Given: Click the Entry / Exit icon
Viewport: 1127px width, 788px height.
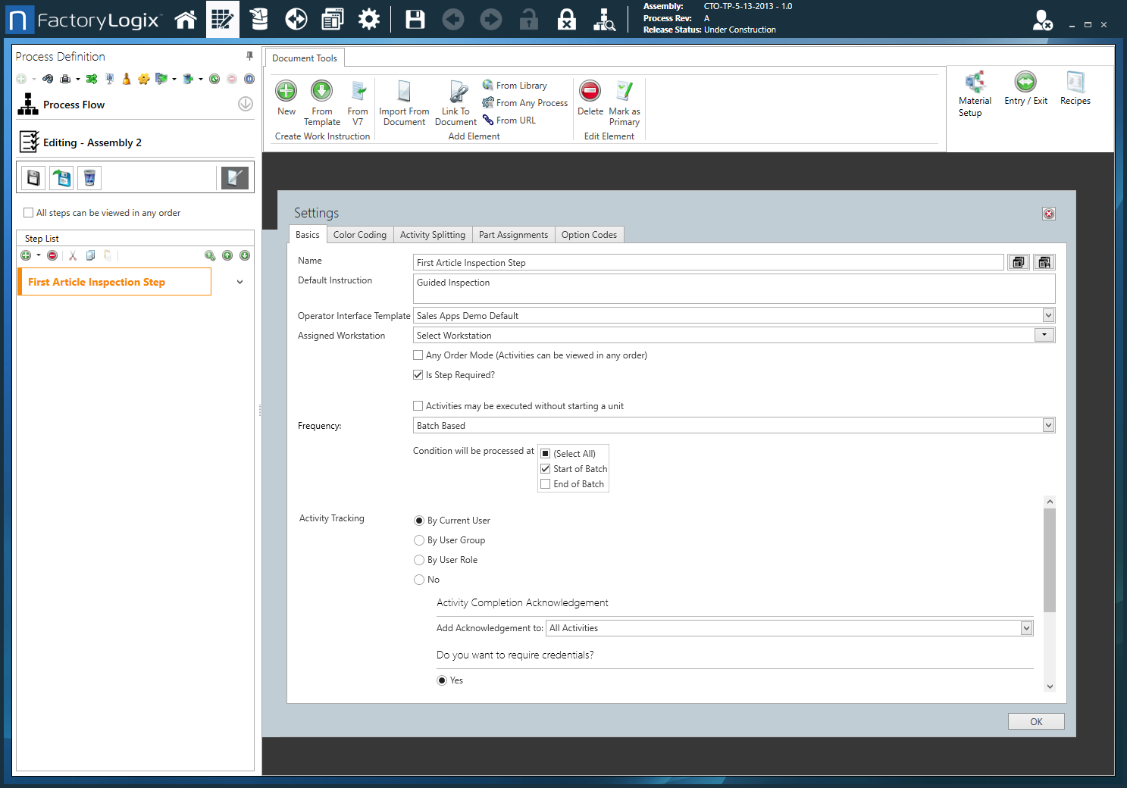Looking at the screenshot, I should pos(1025,89).
